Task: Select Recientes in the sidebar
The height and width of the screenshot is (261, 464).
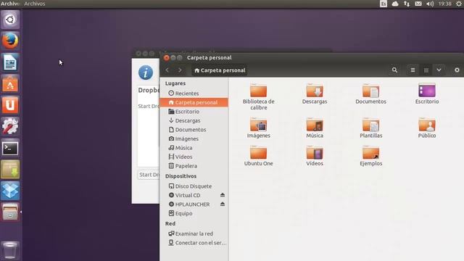Action: pyautogui.click(x=194, y=94)
